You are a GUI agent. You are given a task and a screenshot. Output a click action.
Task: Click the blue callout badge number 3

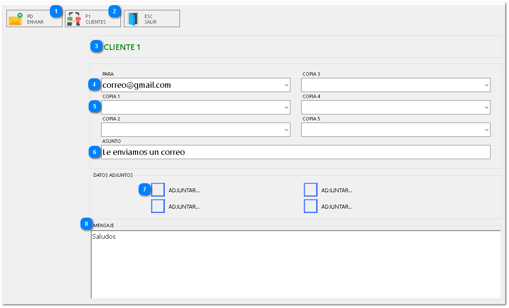pos(96,46)
